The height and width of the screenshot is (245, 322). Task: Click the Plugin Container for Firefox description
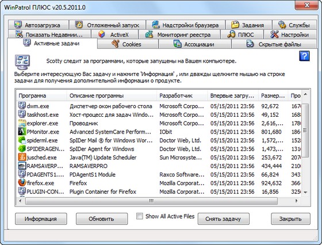pyautogui.click(x=103, y=192)
